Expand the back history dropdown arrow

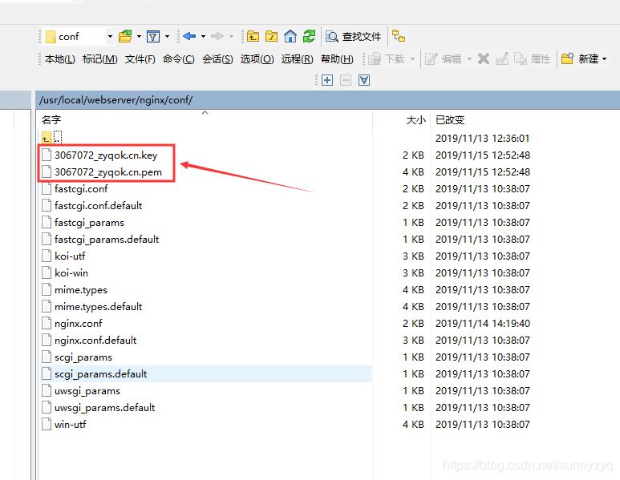tap(203, 37)
